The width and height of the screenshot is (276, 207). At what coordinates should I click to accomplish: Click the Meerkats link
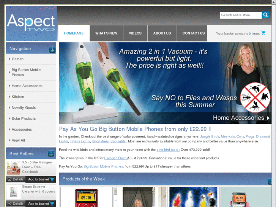228,136
